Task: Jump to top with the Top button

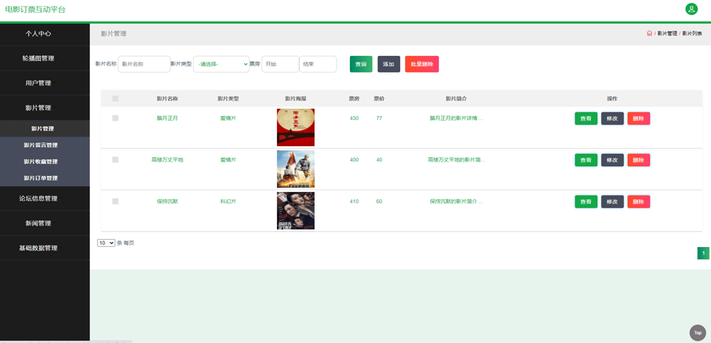Action: pyautogui.click(x=698, y=333)
